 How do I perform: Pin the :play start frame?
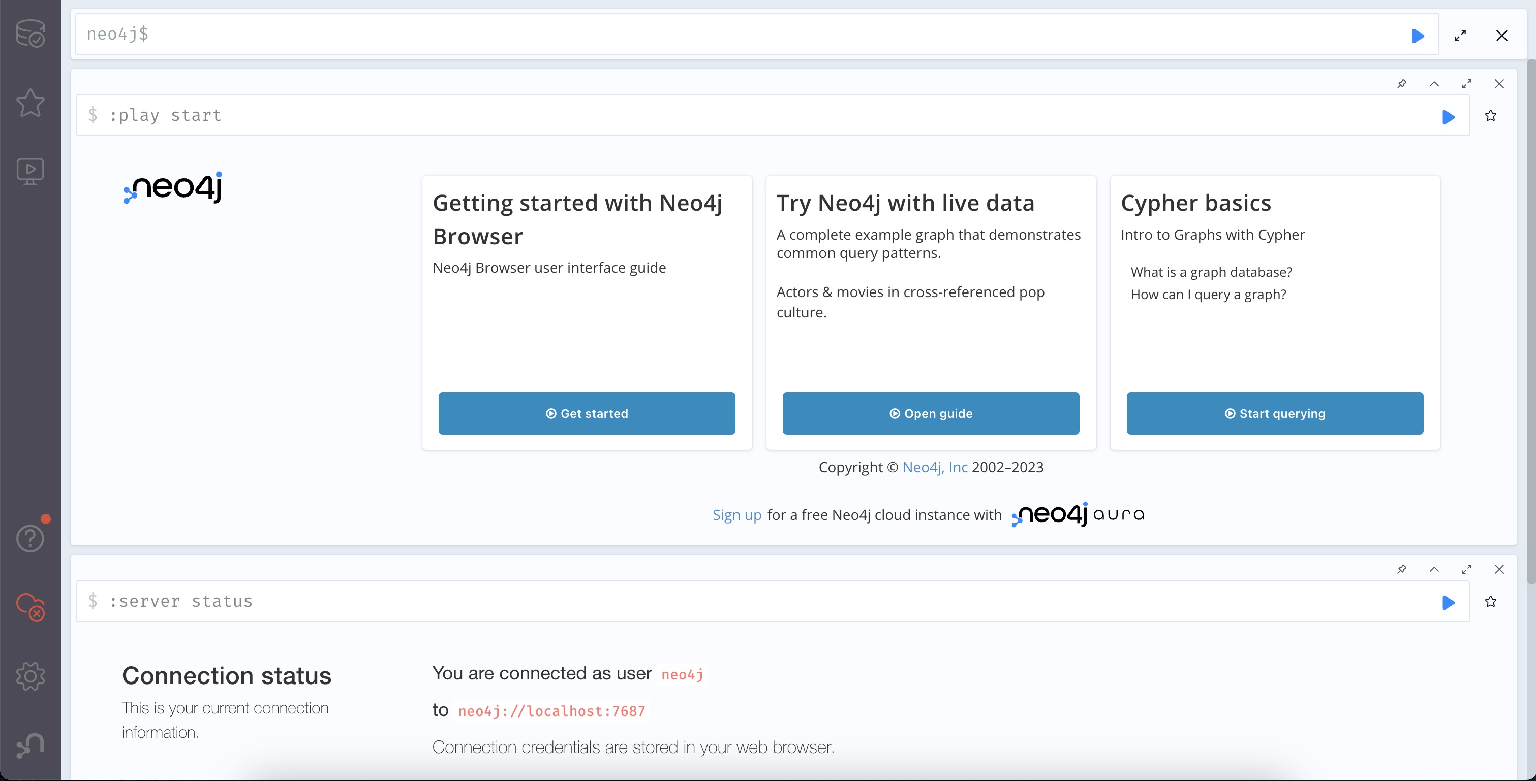pyautogui.click(x=1402, y=84)
